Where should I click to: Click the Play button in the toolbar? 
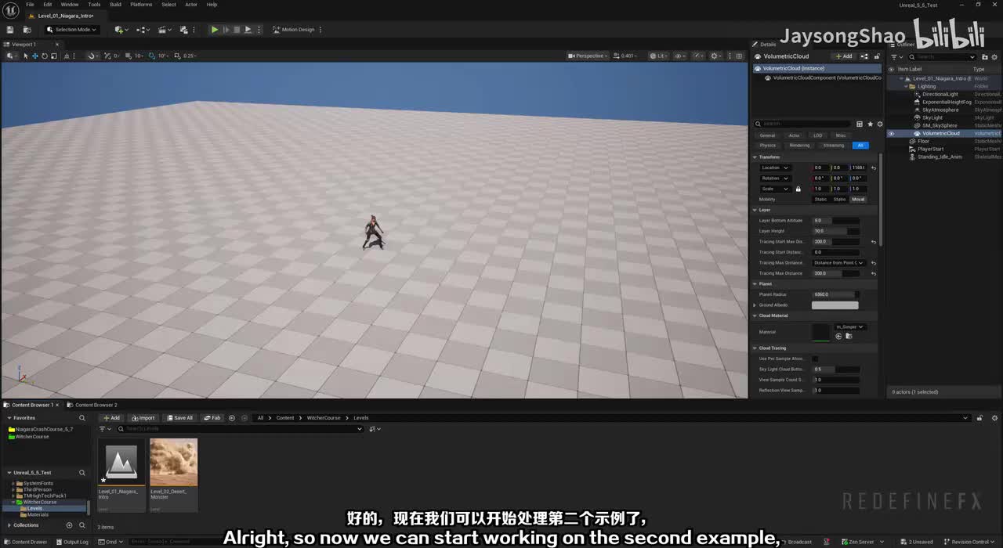[x=215, y=30]
